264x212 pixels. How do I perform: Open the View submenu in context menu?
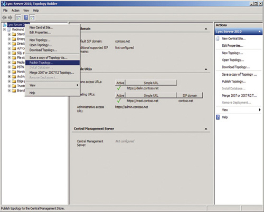click(52, 85)
